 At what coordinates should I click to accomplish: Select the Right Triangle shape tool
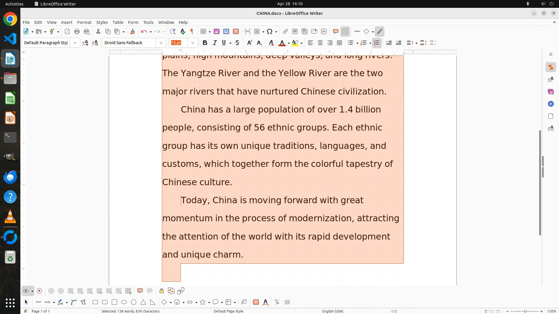(153, 302)
